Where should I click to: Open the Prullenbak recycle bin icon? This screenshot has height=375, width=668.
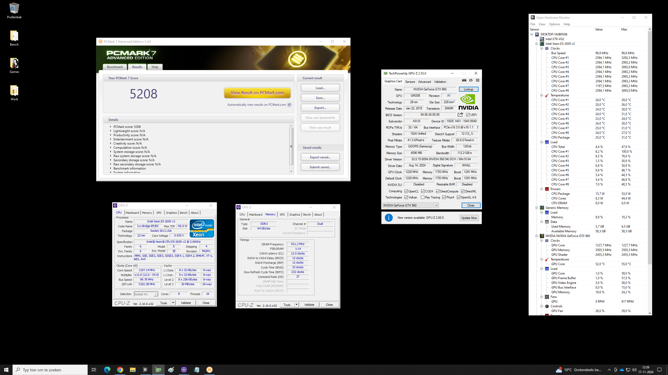click(x=14, y=10)
